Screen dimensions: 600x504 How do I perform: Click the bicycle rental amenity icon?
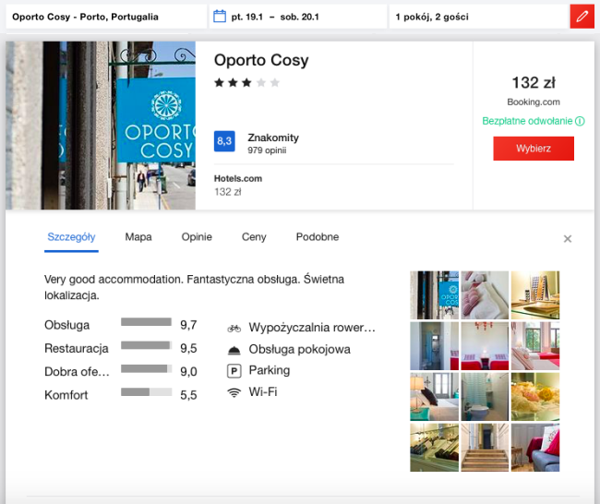click(234, 328)
